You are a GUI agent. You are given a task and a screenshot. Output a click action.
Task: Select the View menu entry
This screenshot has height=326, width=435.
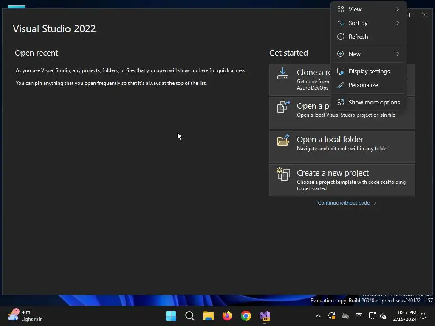(369, 9)
